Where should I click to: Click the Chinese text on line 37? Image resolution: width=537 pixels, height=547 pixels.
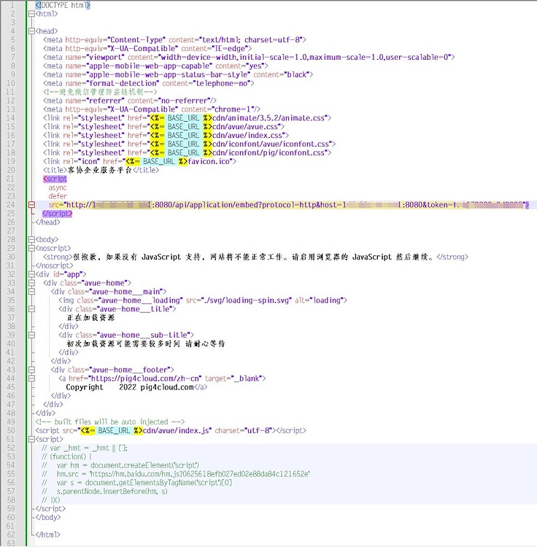[x=90, y=318]
